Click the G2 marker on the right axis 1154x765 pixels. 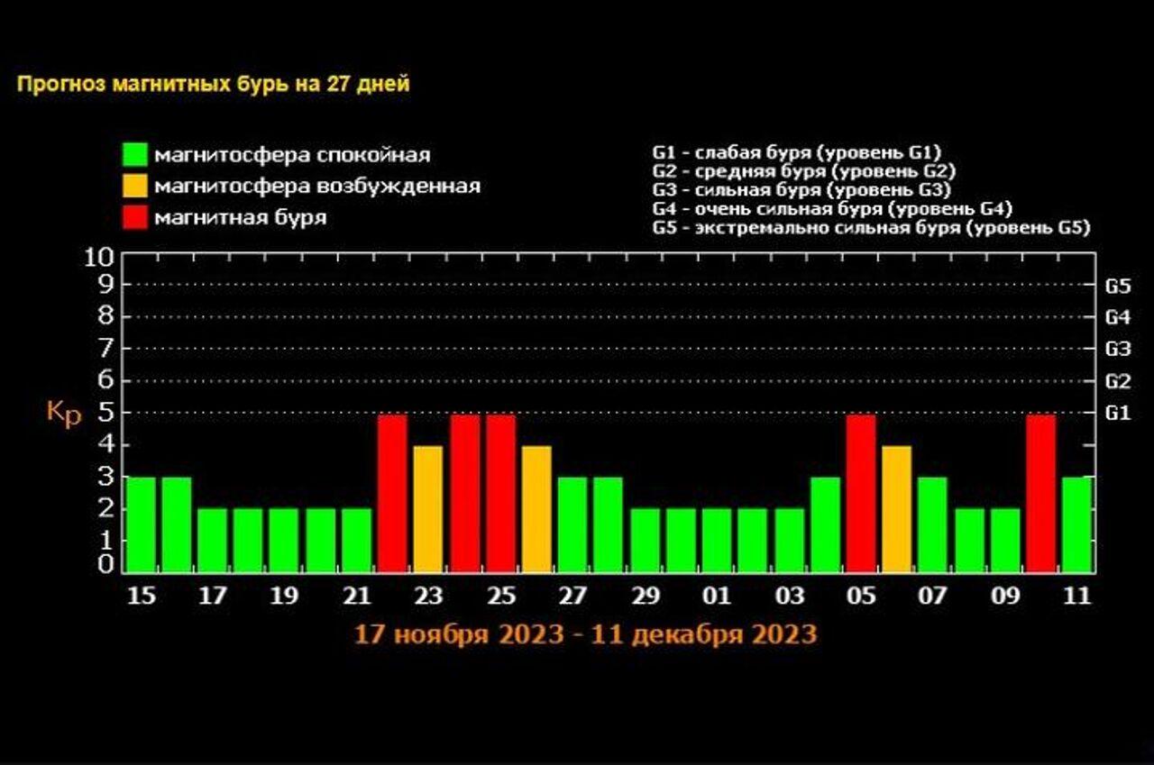pyautogui.click(x=1117, y=382)
